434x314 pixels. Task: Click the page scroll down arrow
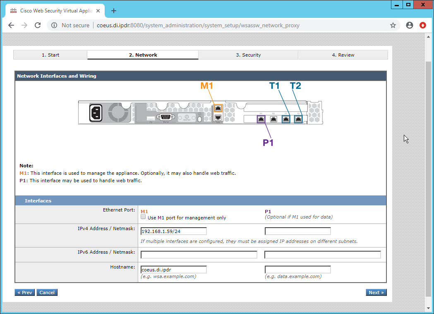pos(428,308)
